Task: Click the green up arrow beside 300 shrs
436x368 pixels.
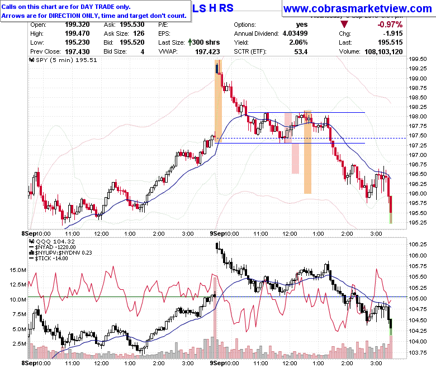Action: tap(190, 42)
